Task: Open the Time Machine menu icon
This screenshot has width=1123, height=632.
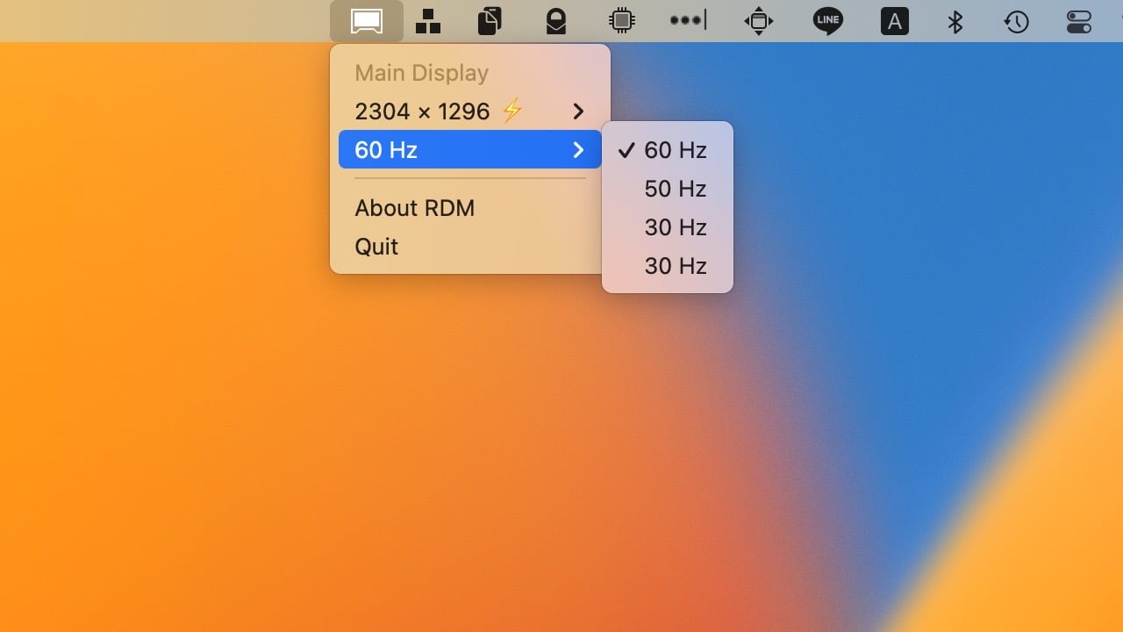Action: (1017, 21)
